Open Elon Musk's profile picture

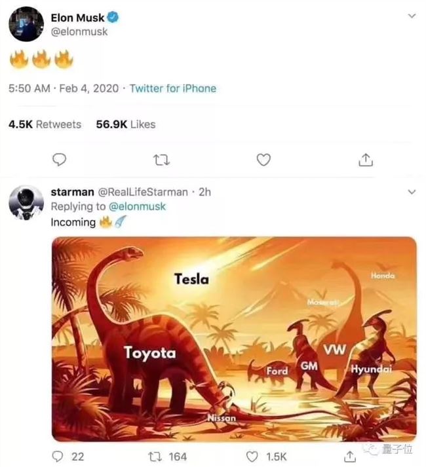click(26, 25)
